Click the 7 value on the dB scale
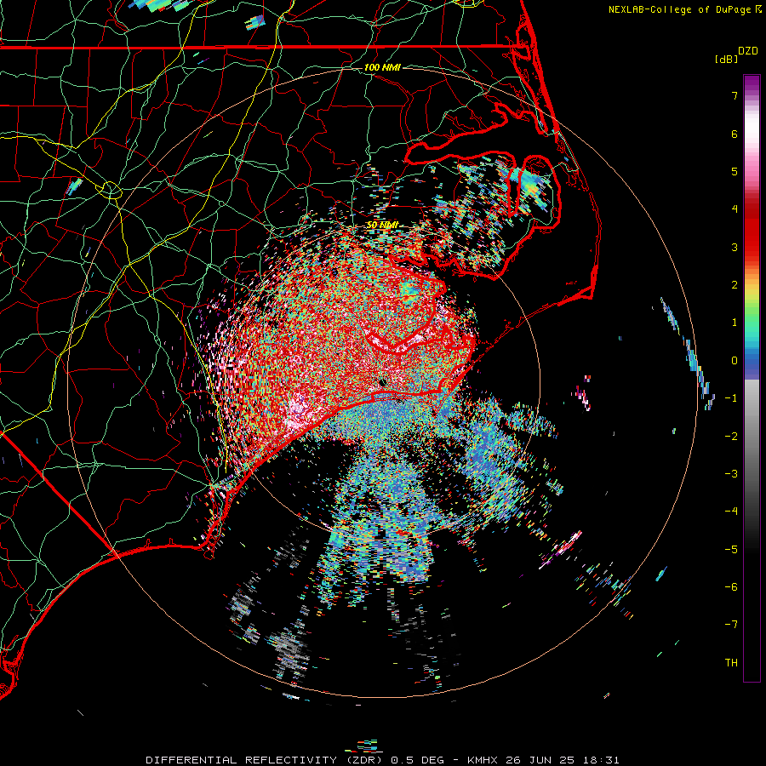This screenshot has width=766, height=766. (735, 95)
